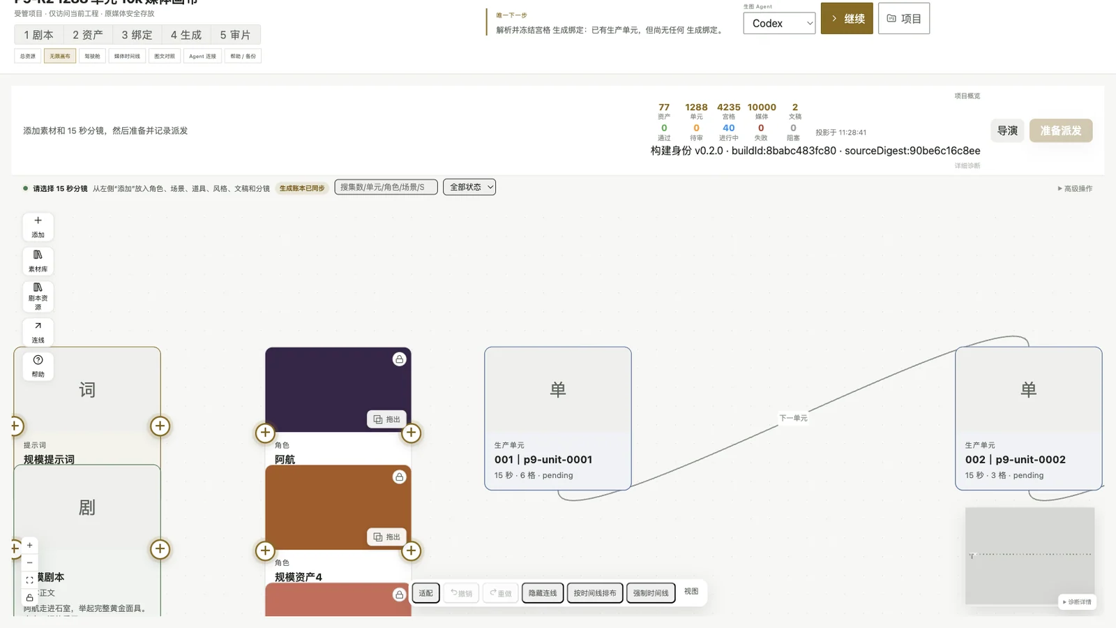Image resolution: width=1116 pixels, height=628 pixels.
Task: Click the 4235 宫格 stat
Action: point(729,111)
